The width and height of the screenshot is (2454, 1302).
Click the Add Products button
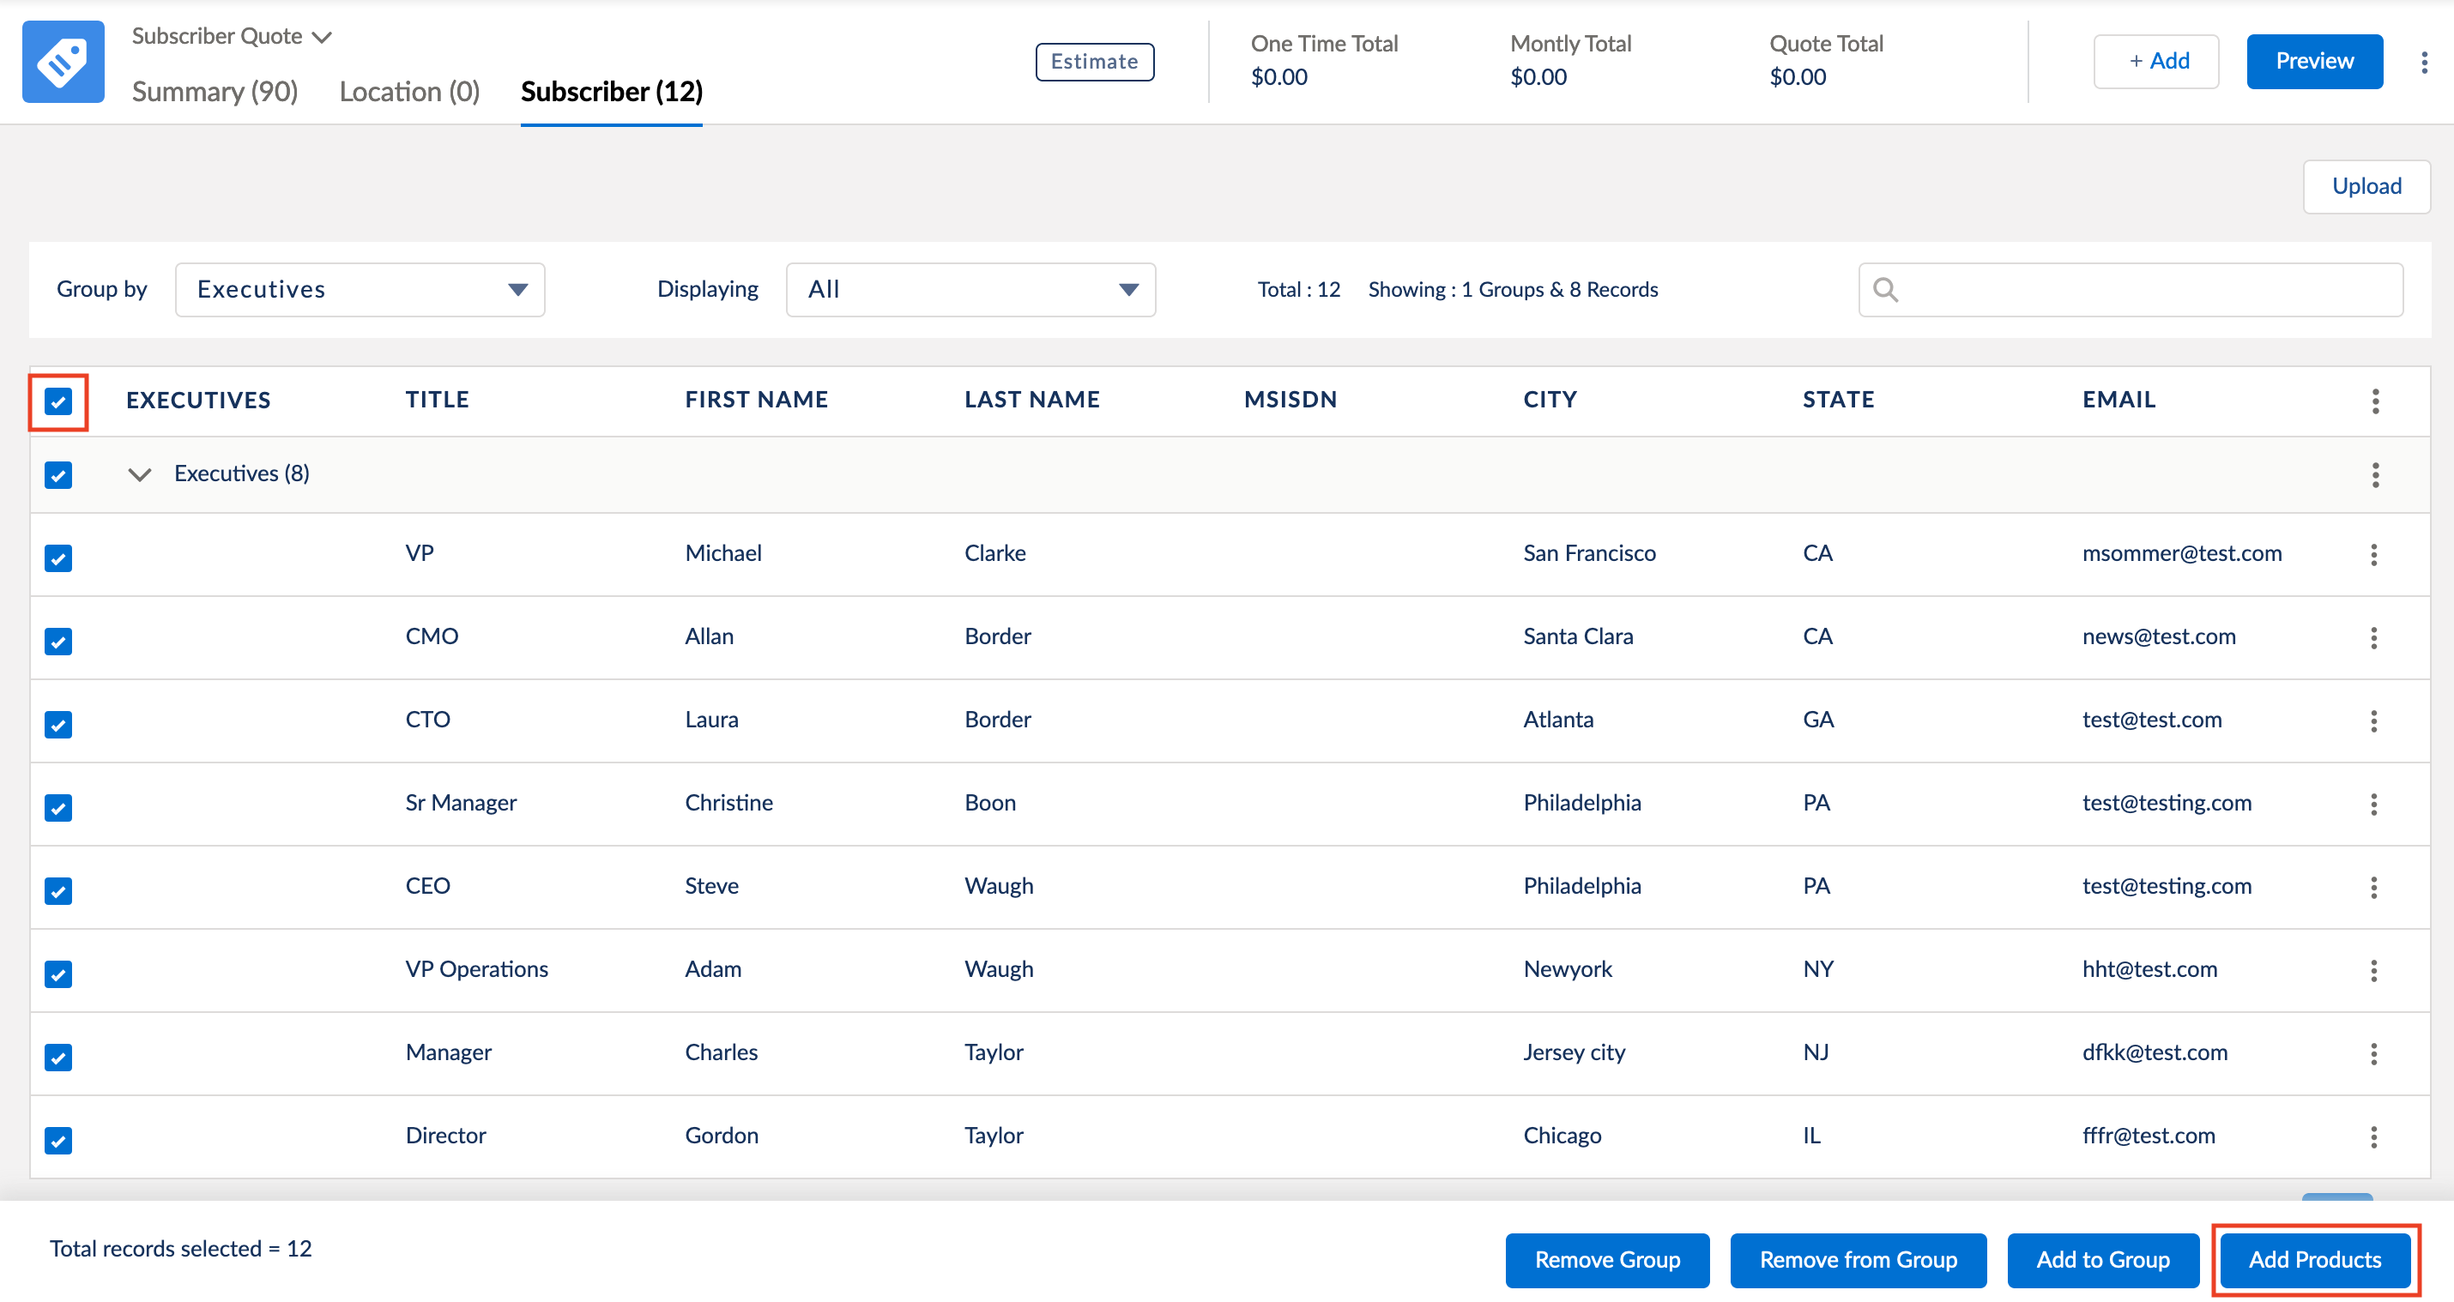click(2315, 1260)
